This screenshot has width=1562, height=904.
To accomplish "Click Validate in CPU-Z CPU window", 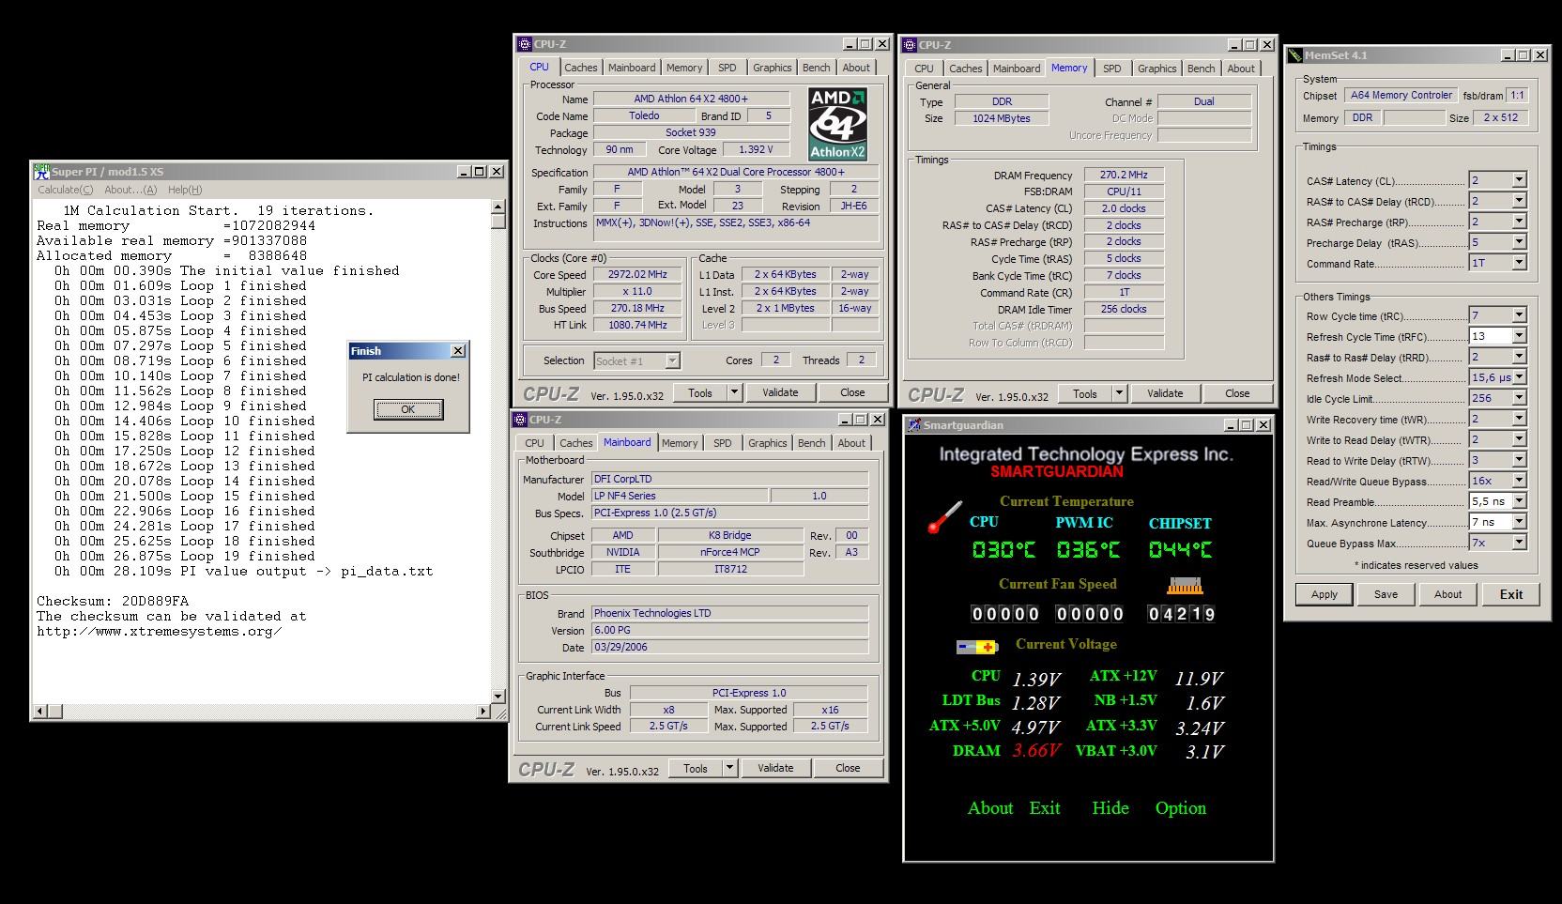I will coord(780,392).
